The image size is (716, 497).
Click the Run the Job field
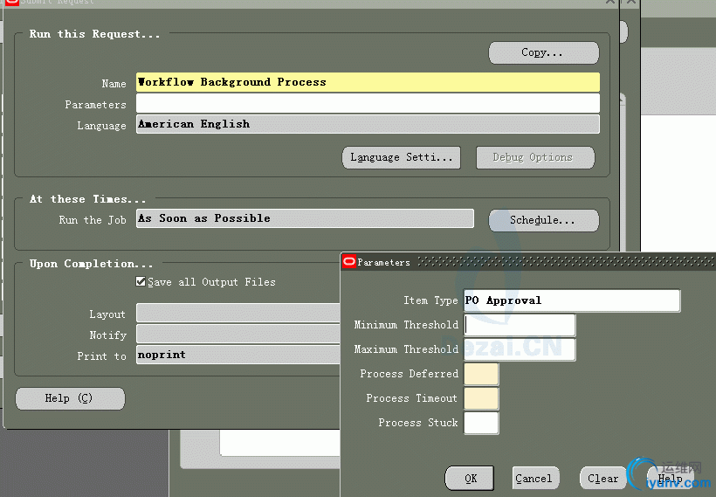click(x=305, y=218)
